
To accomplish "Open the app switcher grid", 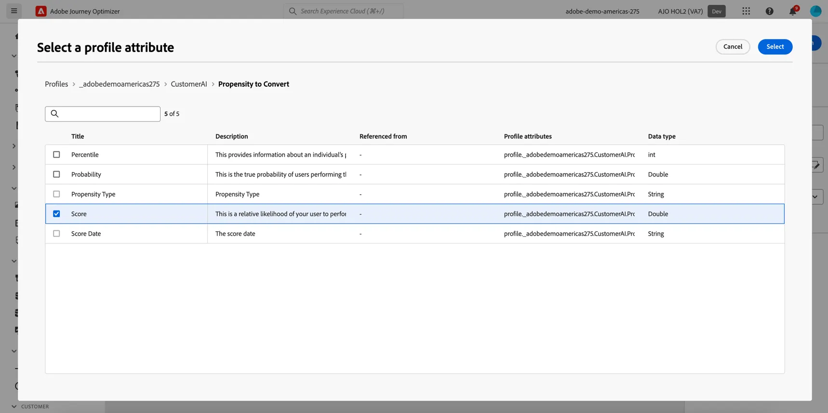I will [x=746, y=11].
